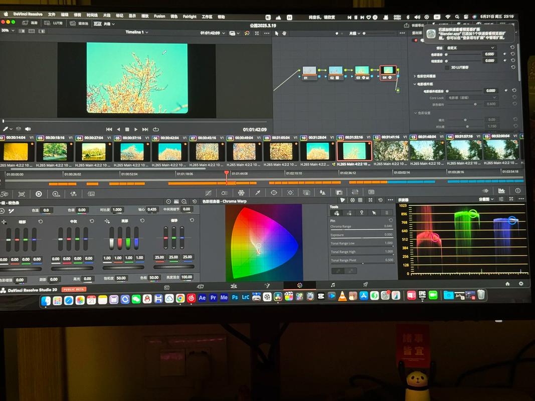535x401 pixels.
Task: Click the play forward button
Action: (x=136, y=129)
